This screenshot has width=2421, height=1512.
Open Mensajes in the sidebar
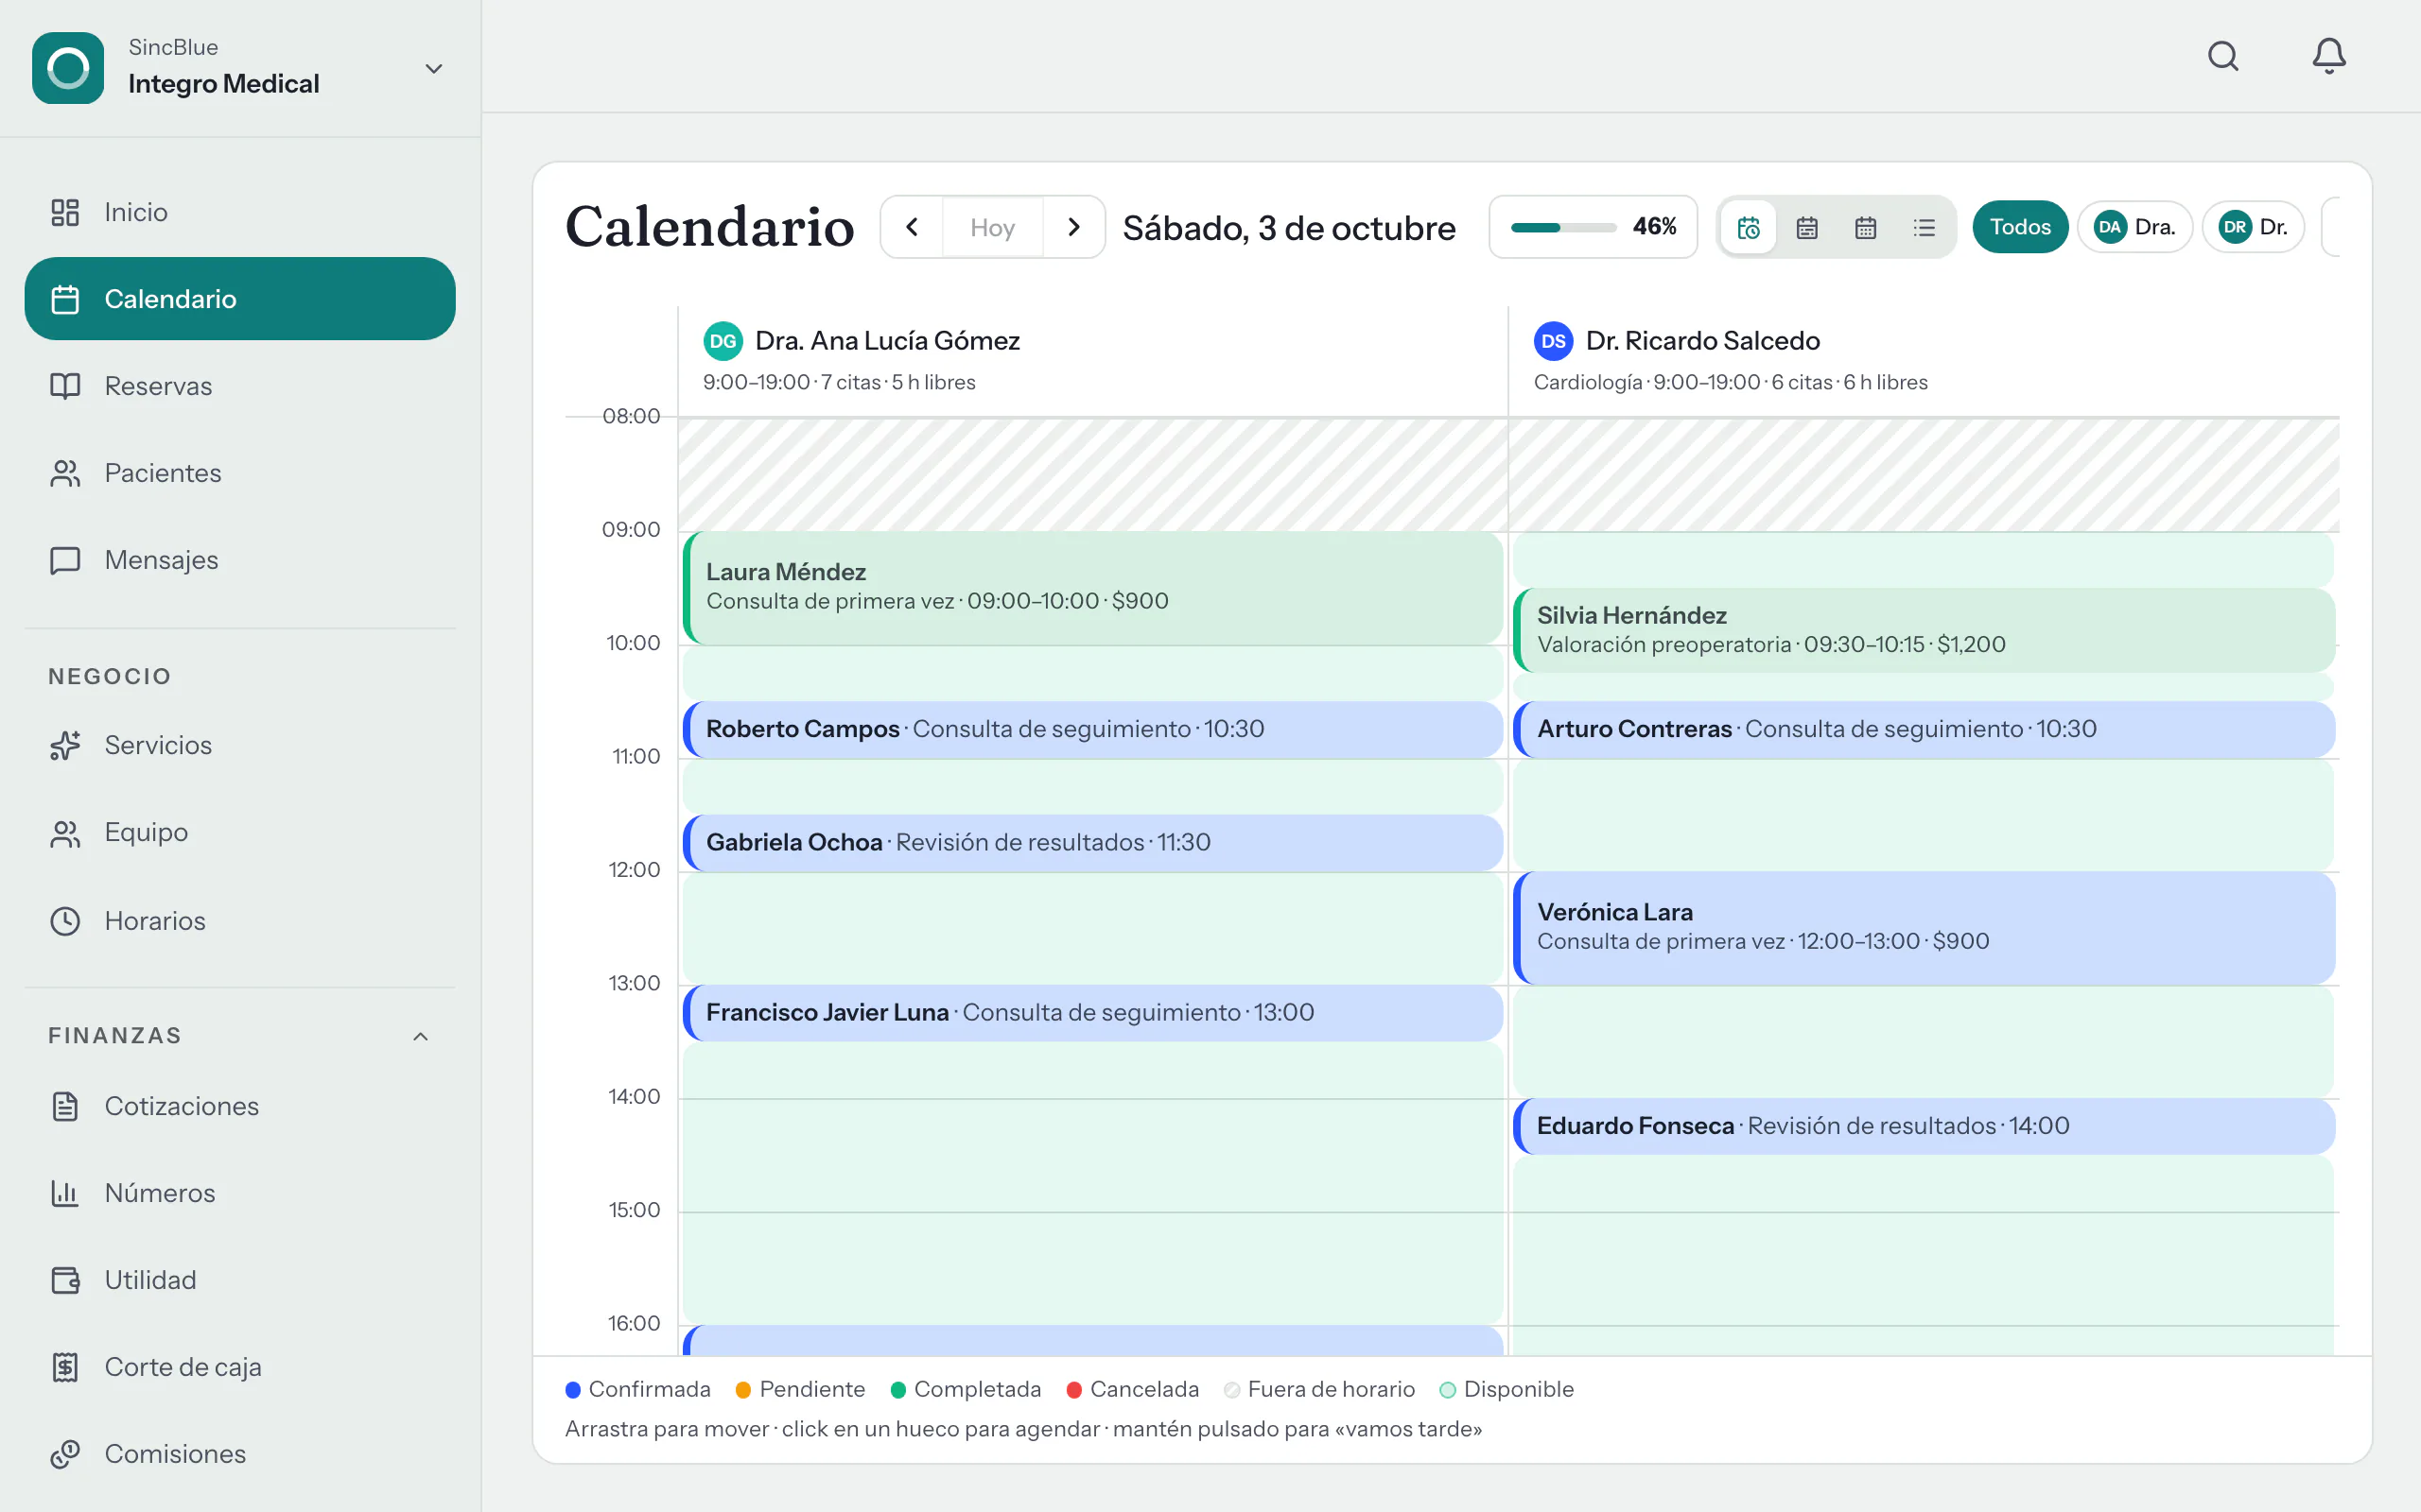click(x=240, y=560)
